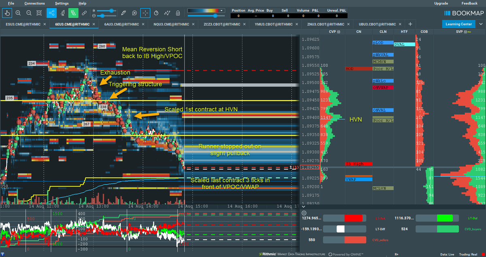This screenshot has width=486, height=257.
Task: Close the 6EU3.CME@RITHMIC tab
Action: click(94, 24)
